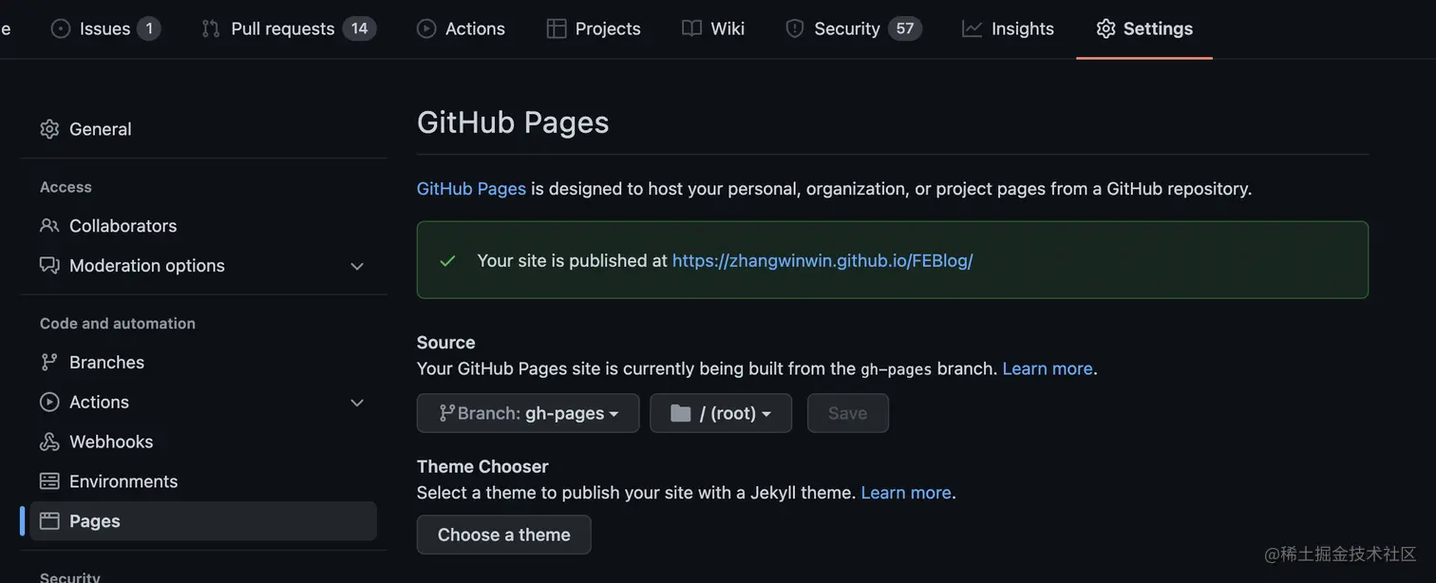Switch to the Actions tab
The image size is (1436, 583).
tap(461, 28)
